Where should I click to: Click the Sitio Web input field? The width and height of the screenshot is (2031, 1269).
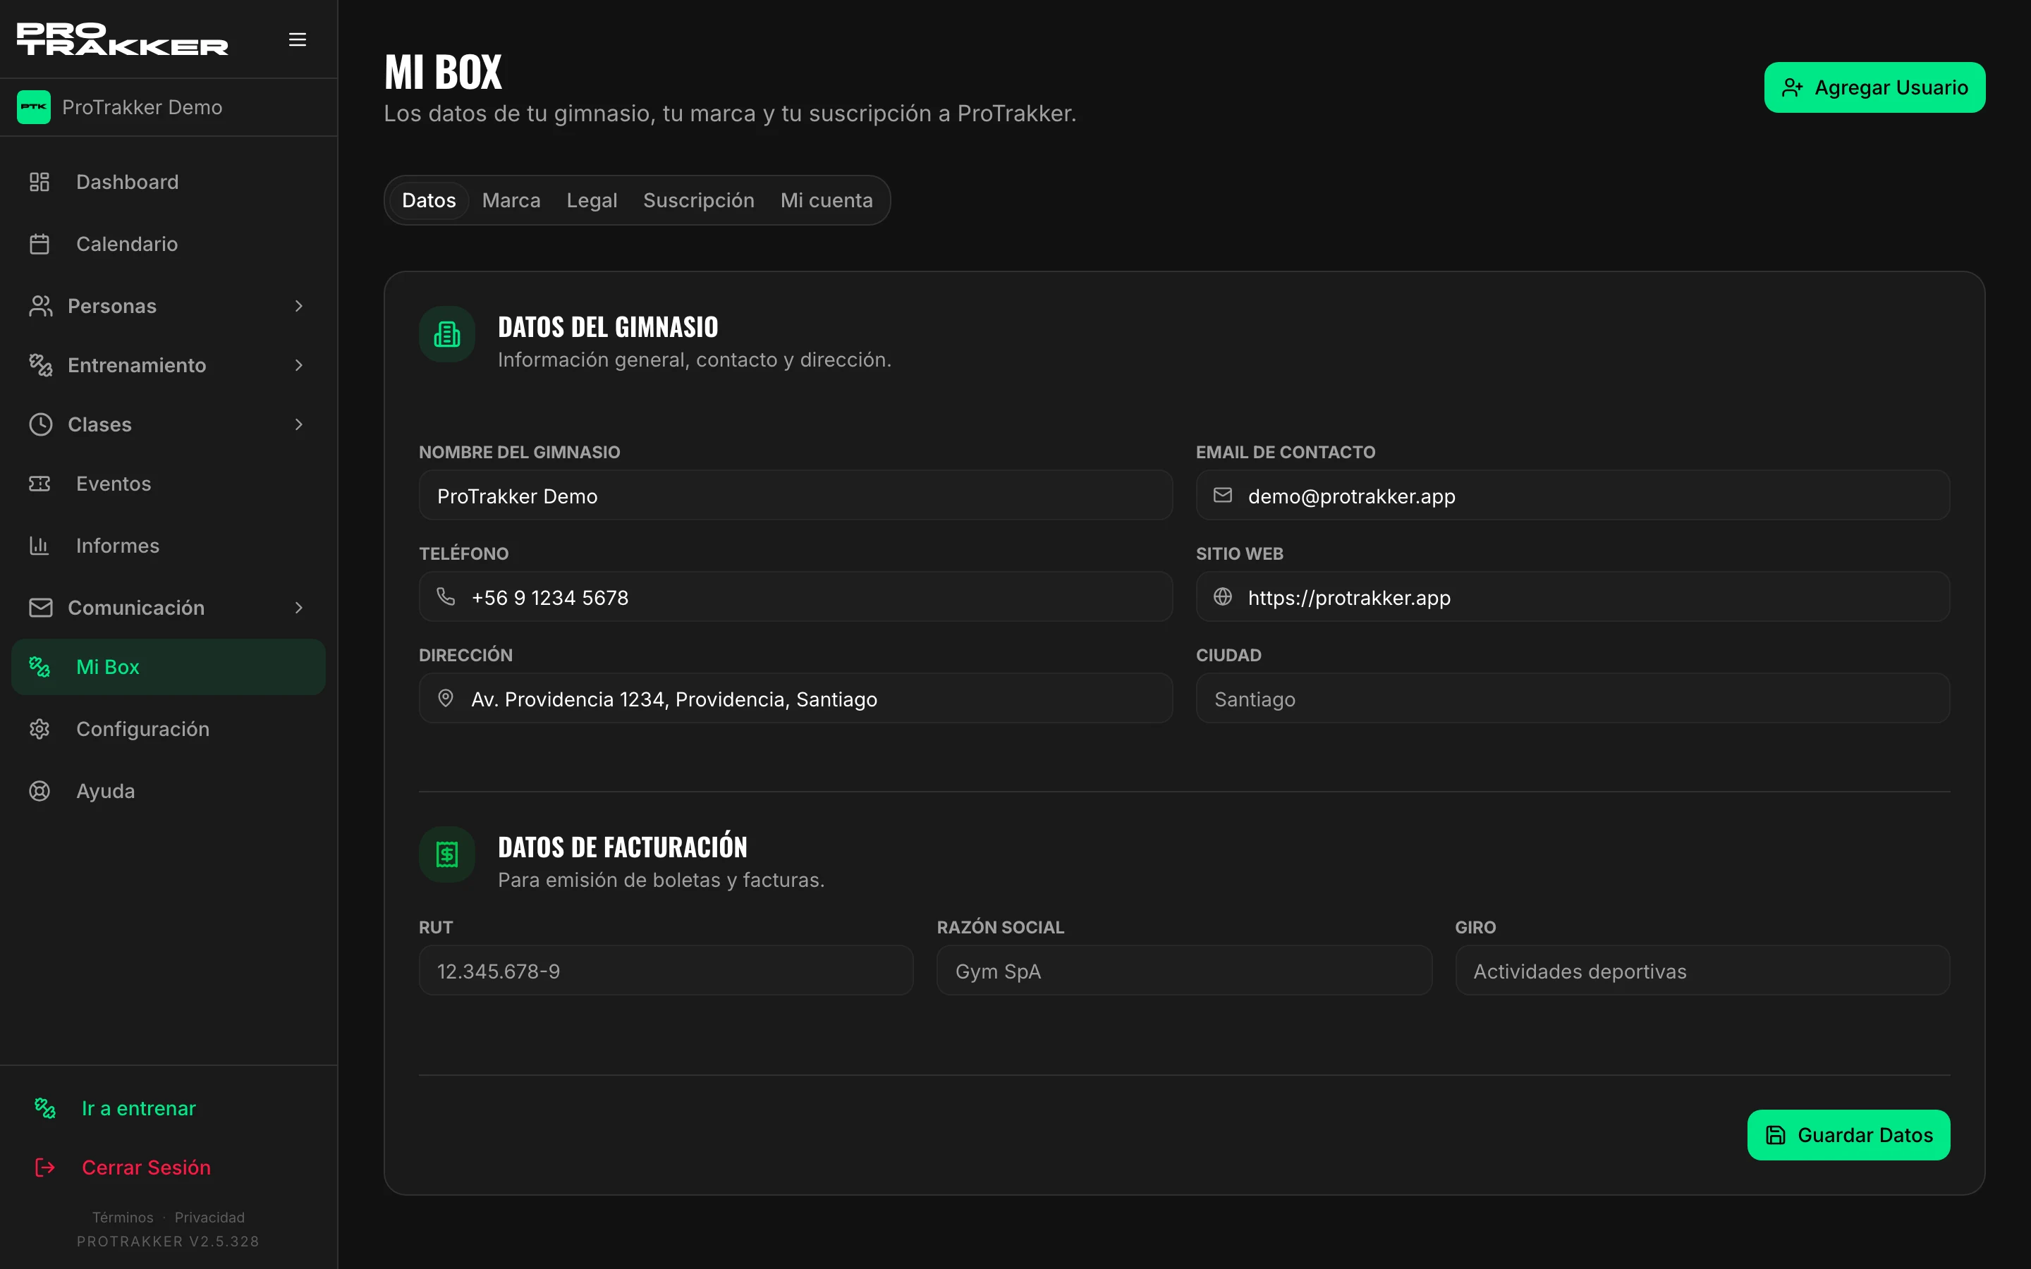[x=1573, y=598]
